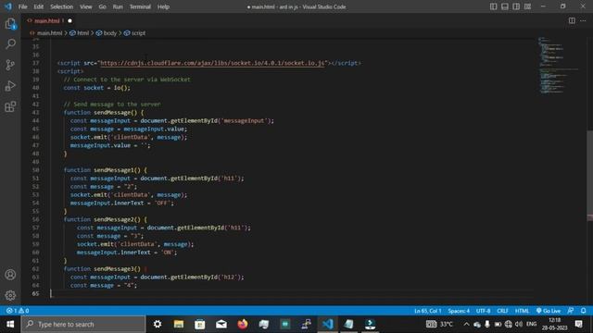The height and width of the screenshot is (333, 593).
Task: Click Spaces: 4 indentation setting
Action: coord(459,311)
